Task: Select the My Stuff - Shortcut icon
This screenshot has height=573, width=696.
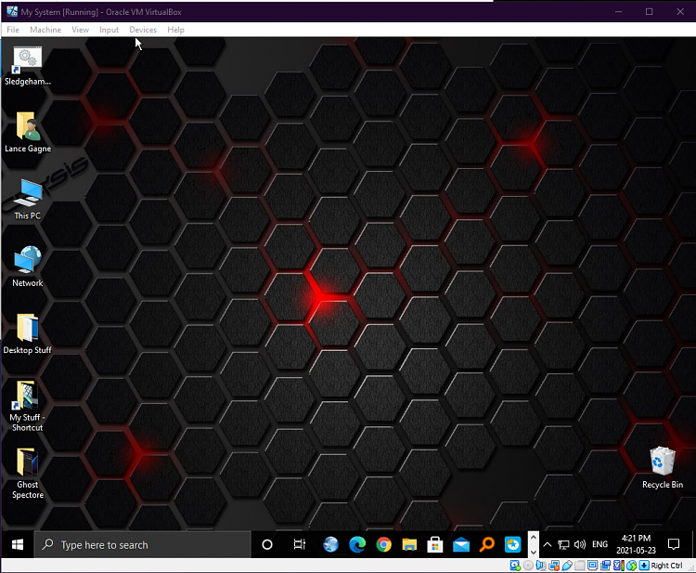Action: pos(28,406)
